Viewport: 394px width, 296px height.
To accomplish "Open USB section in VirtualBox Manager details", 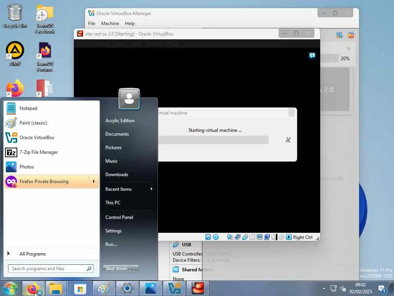I will pyautogui.click(x=187, y=244).
